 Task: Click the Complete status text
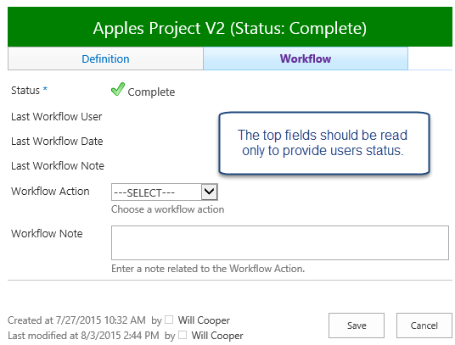tap(151, 92)
